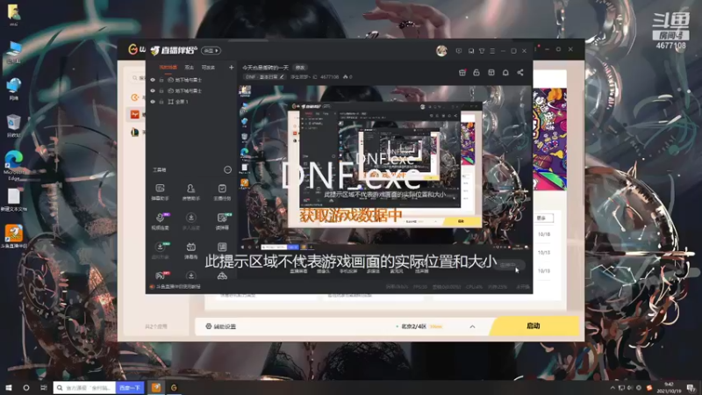Lock the second 地下城与勇士 source
Image resolution: width=702 pixels, height=395 pixels.
(x=161, y=91)
